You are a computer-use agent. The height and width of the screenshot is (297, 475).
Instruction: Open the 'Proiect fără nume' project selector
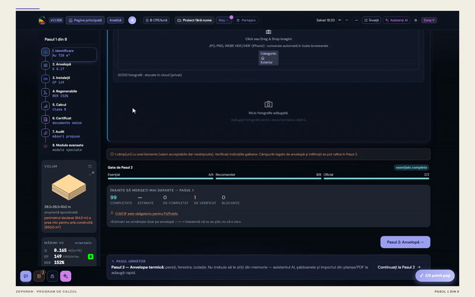coord(194,20)
